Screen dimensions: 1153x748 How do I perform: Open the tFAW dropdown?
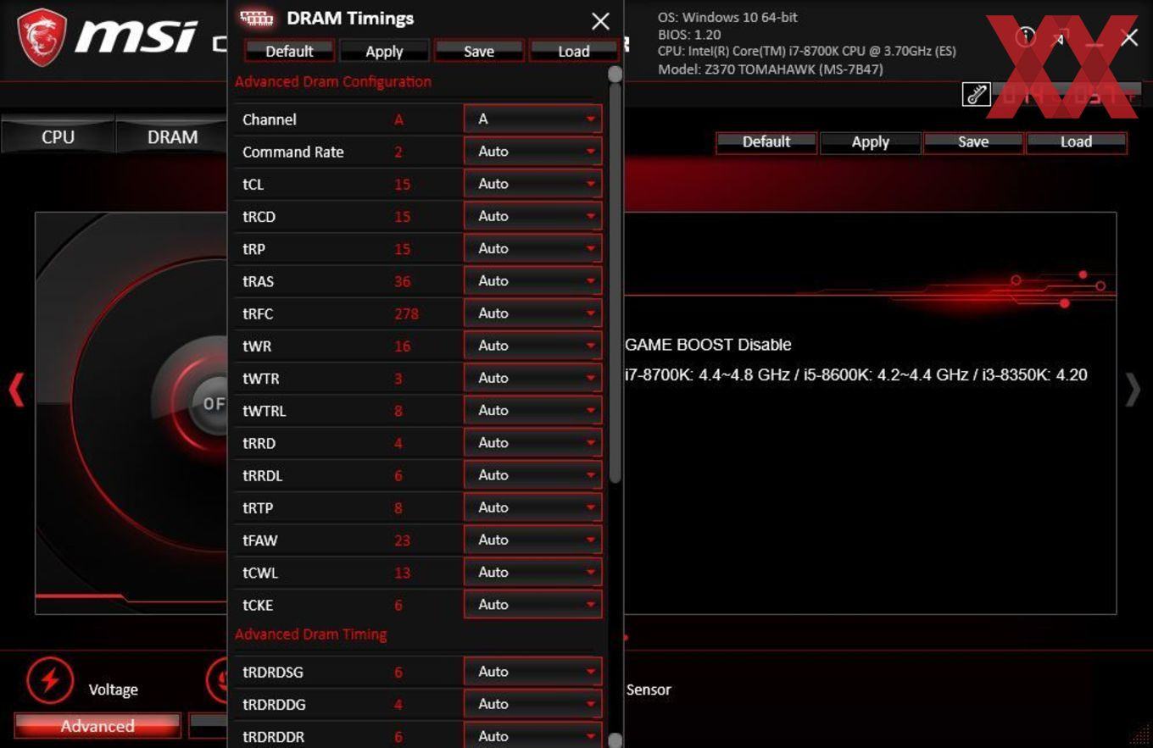533,540
